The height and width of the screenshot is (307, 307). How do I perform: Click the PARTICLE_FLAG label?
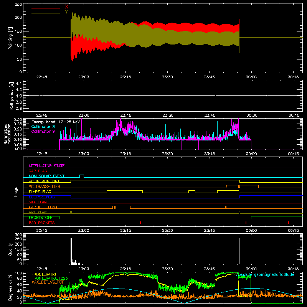pos(43,207)
